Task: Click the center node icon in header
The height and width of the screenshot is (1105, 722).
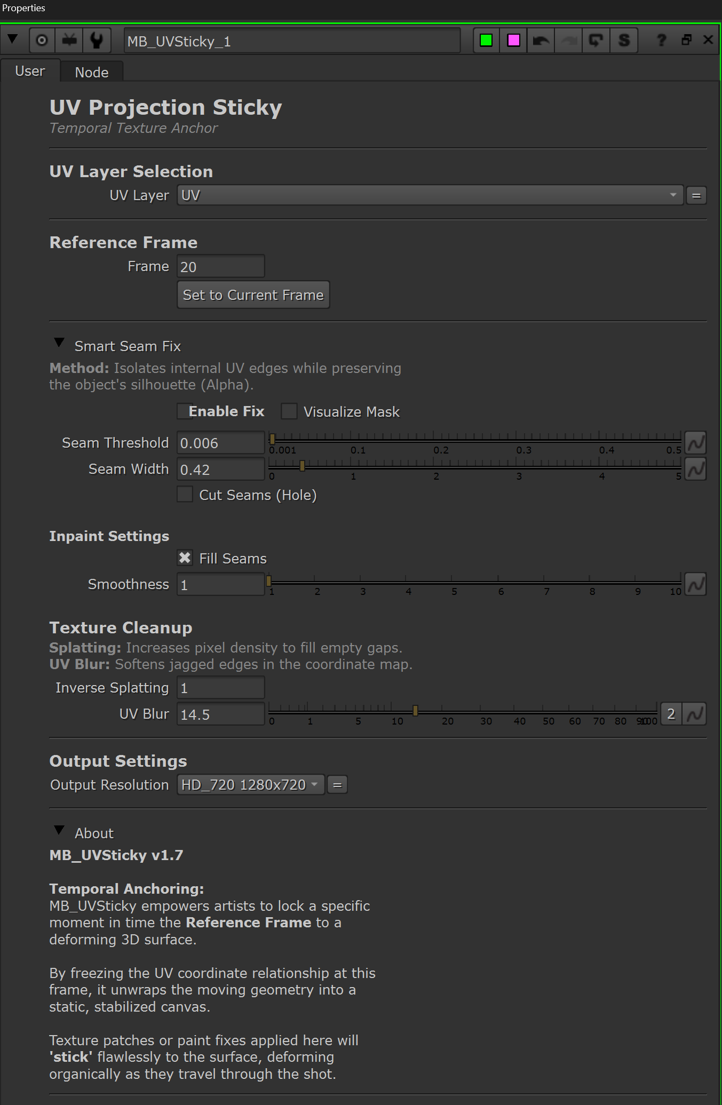Action: (42, 41)
